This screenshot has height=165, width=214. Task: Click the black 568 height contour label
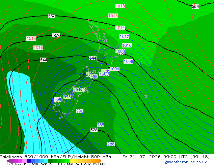[x=195, y=6]
